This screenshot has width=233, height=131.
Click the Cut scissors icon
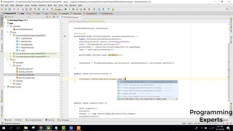23,9
